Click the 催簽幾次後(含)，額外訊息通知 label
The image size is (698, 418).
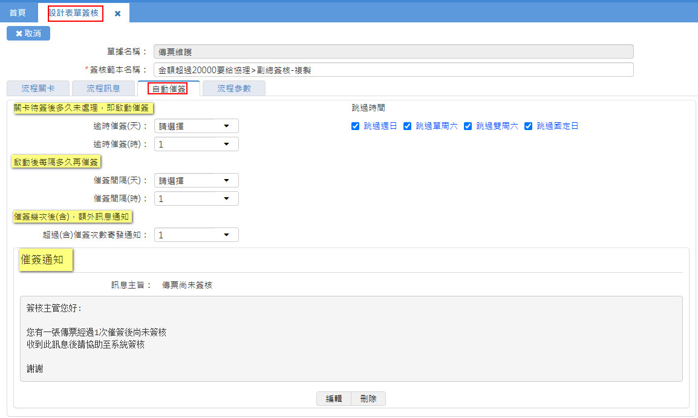point(71,217)
